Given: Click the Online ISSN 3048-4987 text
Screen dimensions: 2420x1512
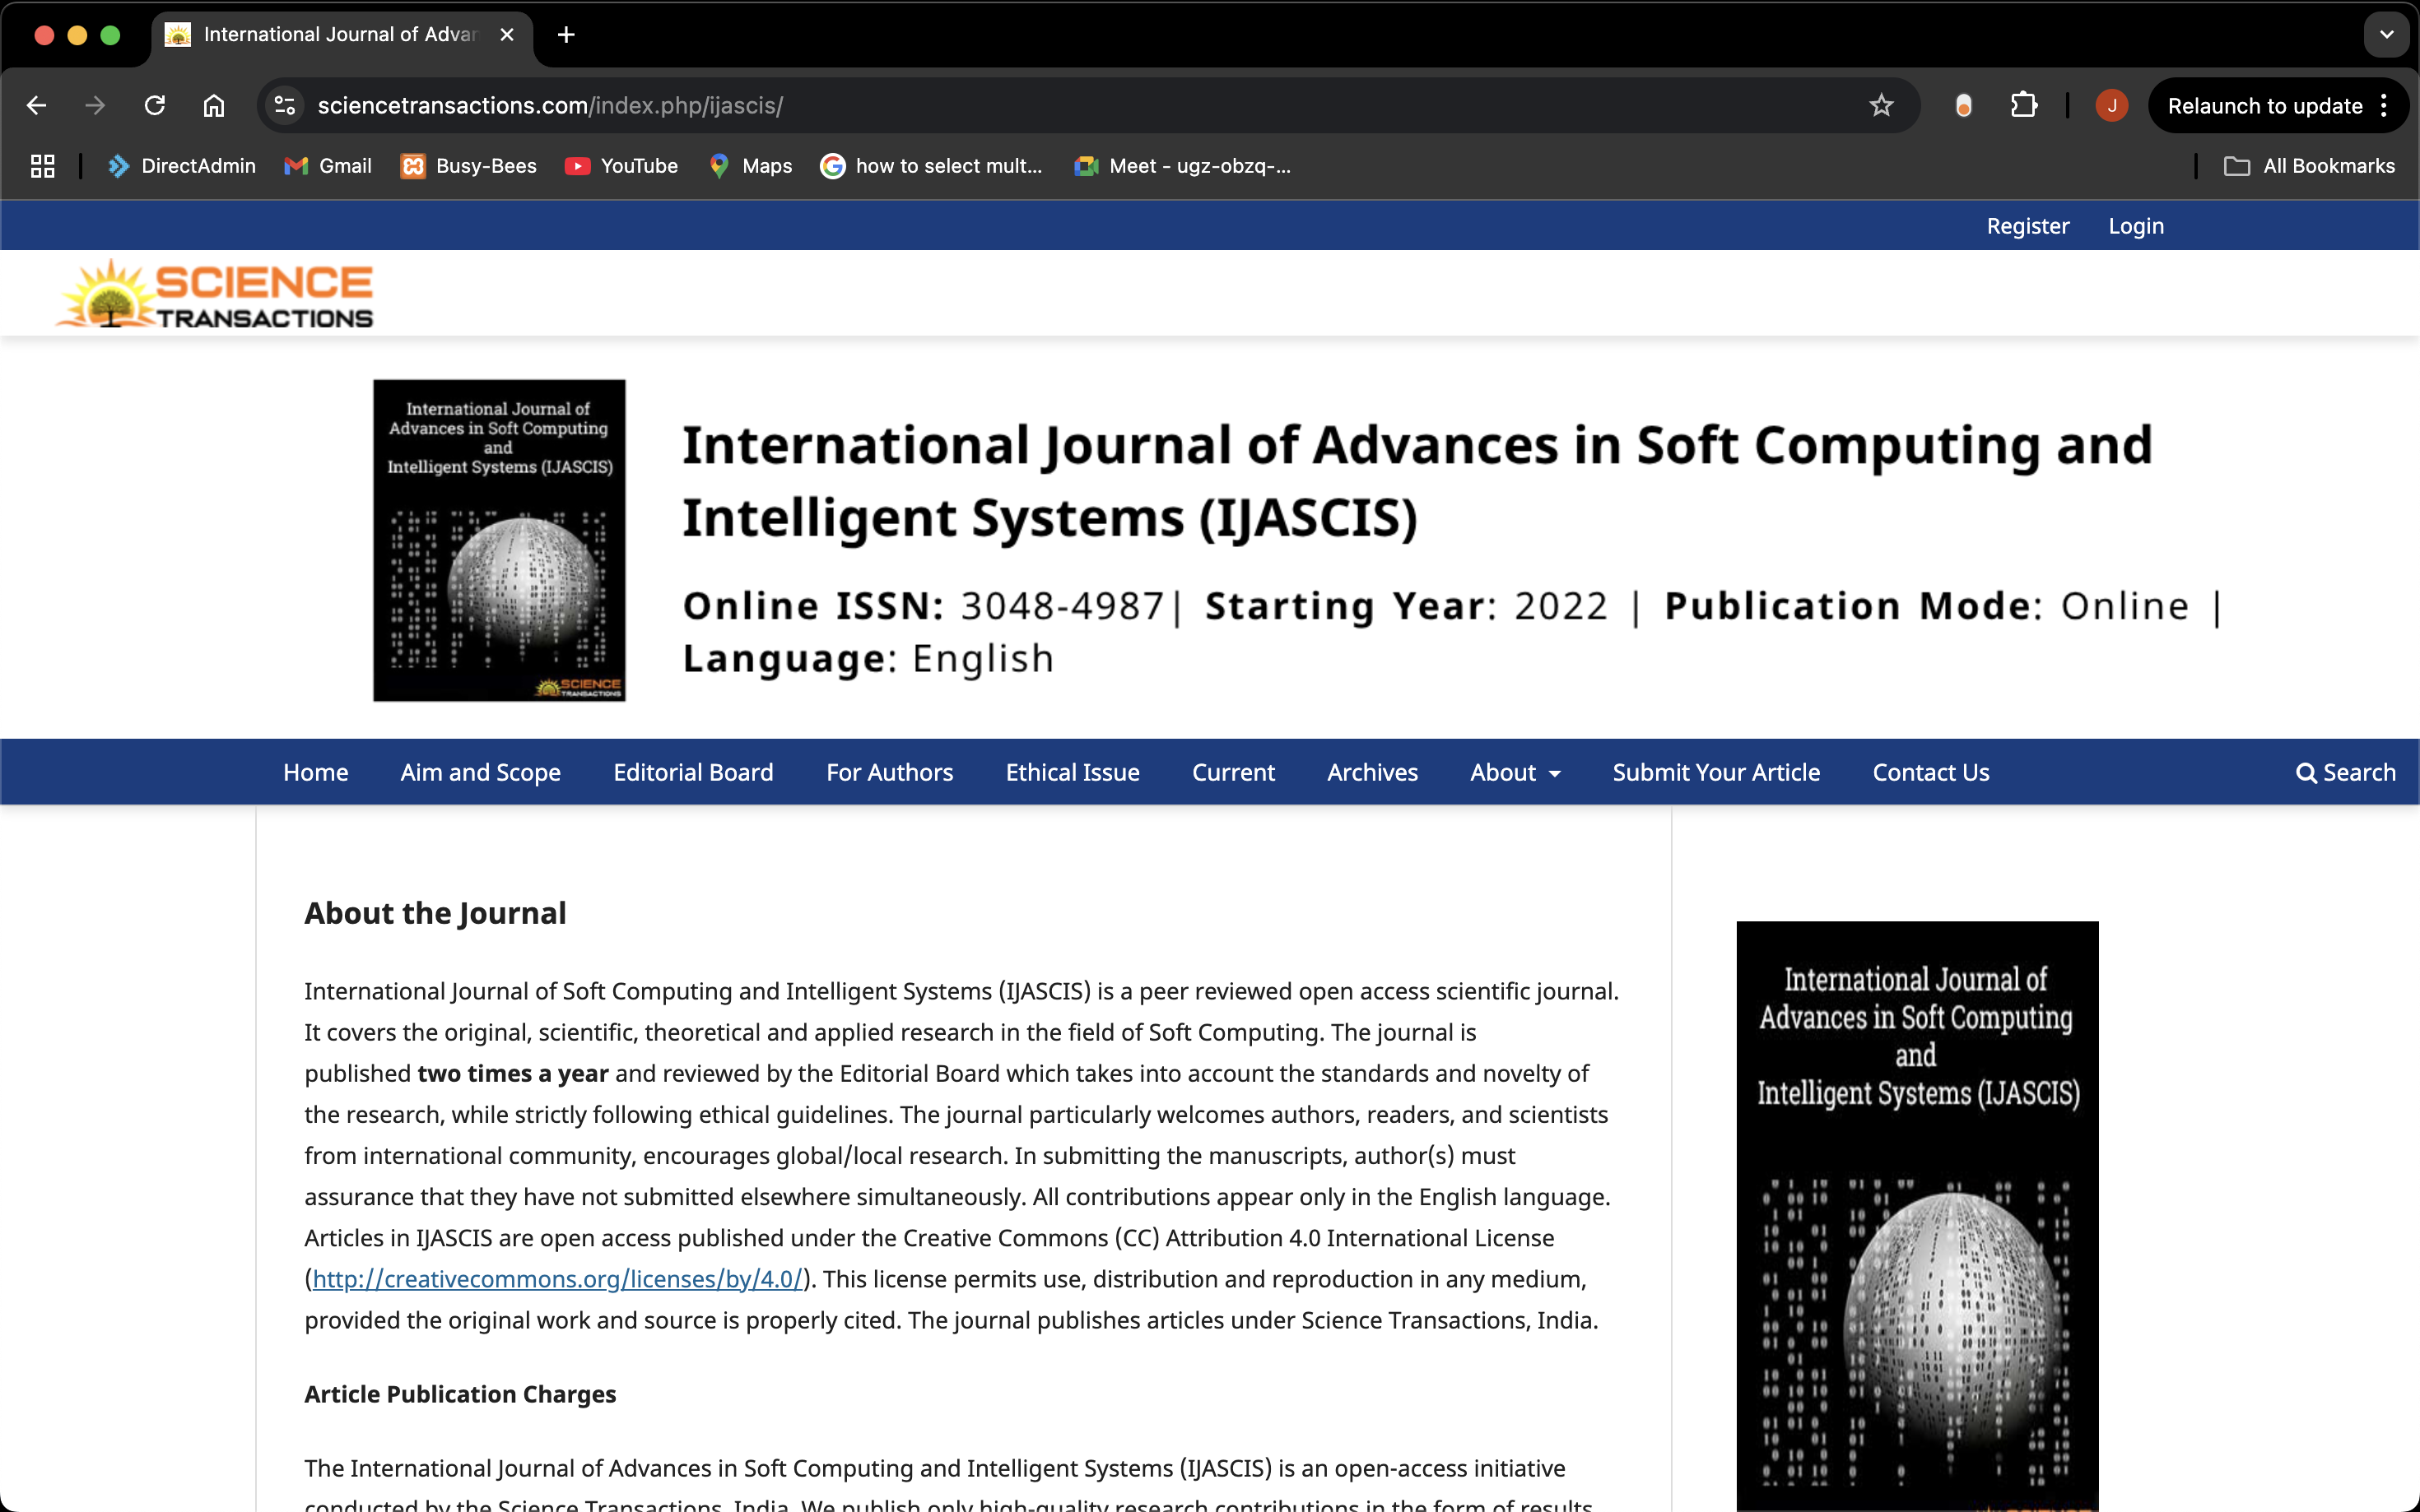Looking at the screenshot, I should pos(924,606).
